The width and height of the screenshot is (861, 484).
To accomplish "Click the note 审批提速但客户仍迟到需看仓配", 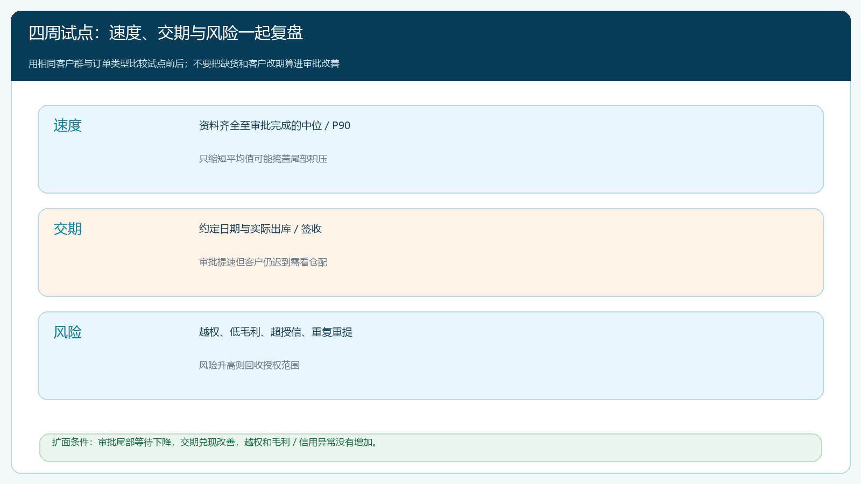I will (x=263, y=262).
